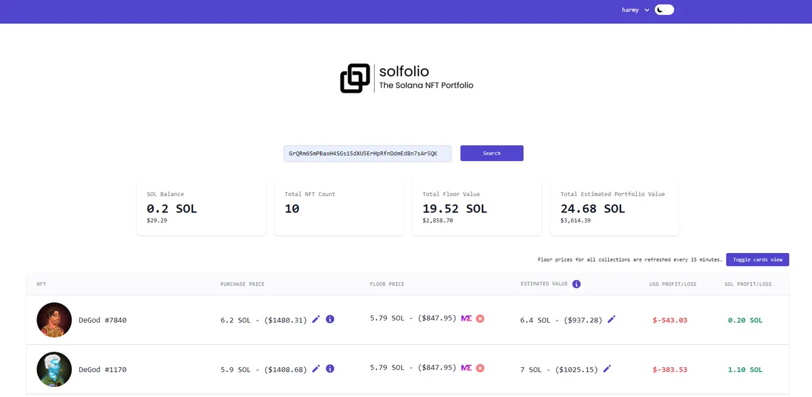Click the SOL Profit/Loss column header
The width and height of the screenshot is (812, 397).
pyautogui.click(x=748, y=284)
